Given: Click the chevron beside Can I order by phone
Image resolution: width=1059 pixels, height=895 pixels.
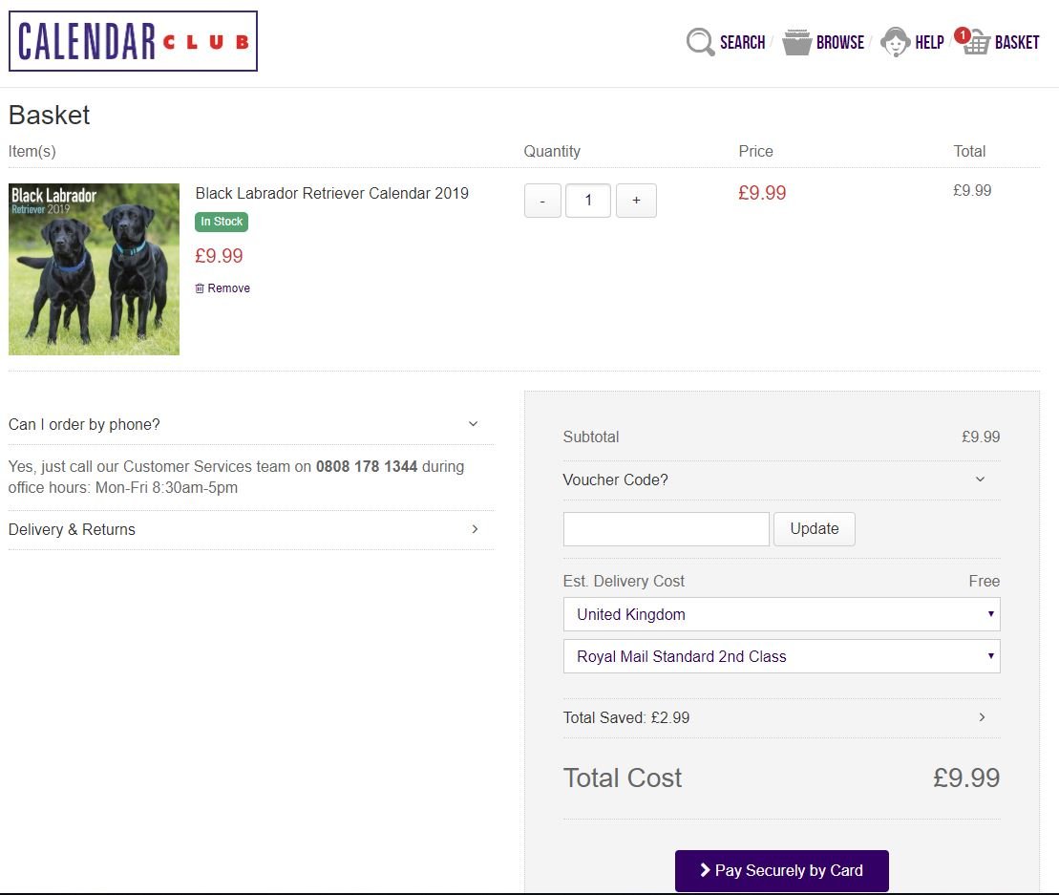Looking at the screenshot, I should pos(474,423).
